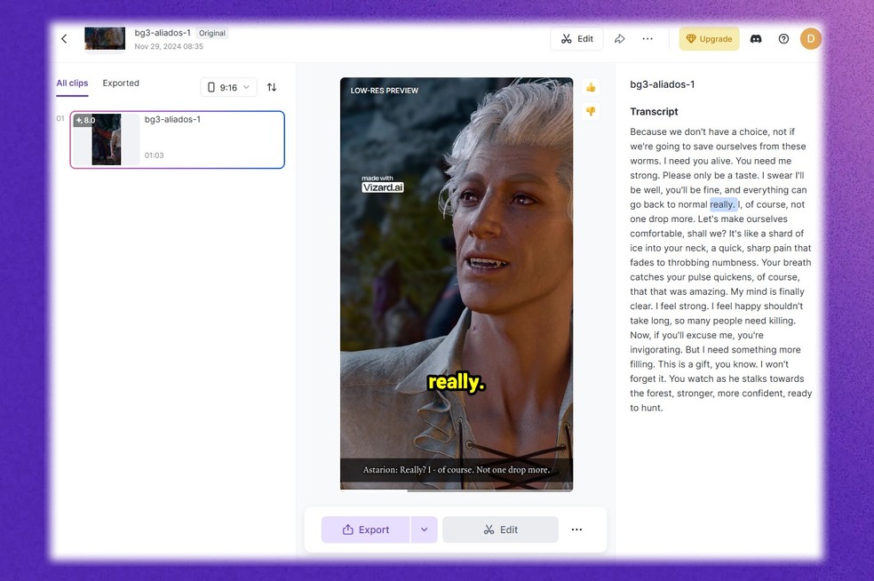Open the 9:16 aspect ratio dropdown

click(228, 87)
